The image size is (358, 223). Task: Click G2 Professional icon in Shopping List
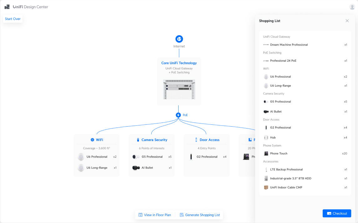point(266,128)
